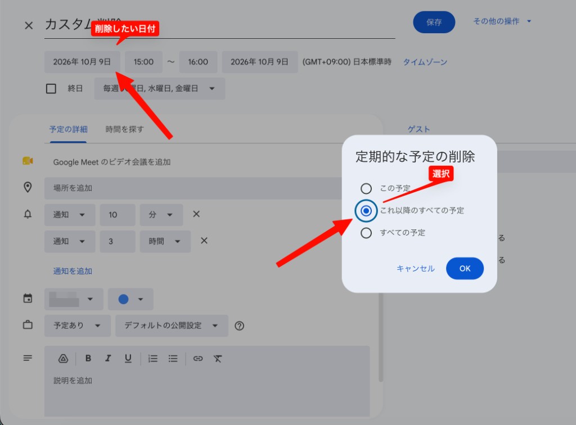
Task: Click the notification bell icon
Action: point(28,214)
